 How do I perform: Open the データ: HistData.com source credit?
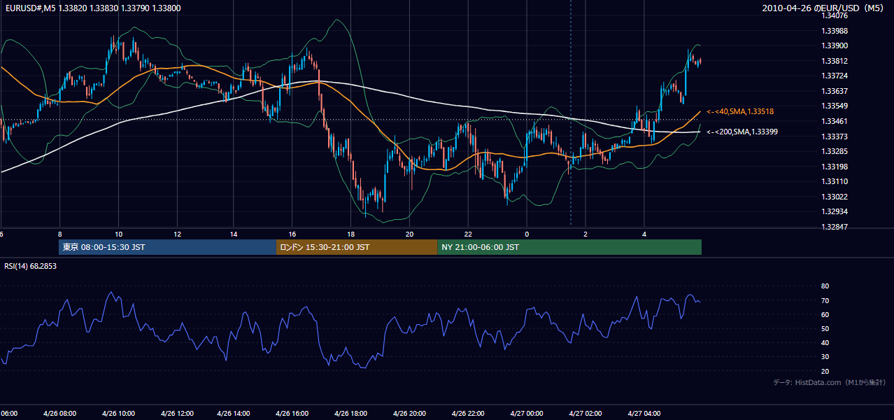coord(829,382)
